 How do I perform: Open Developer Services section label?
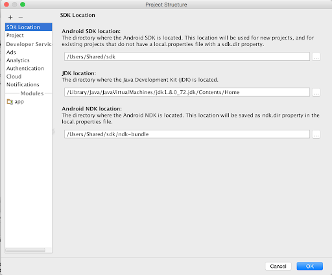[x=29, y=44]
